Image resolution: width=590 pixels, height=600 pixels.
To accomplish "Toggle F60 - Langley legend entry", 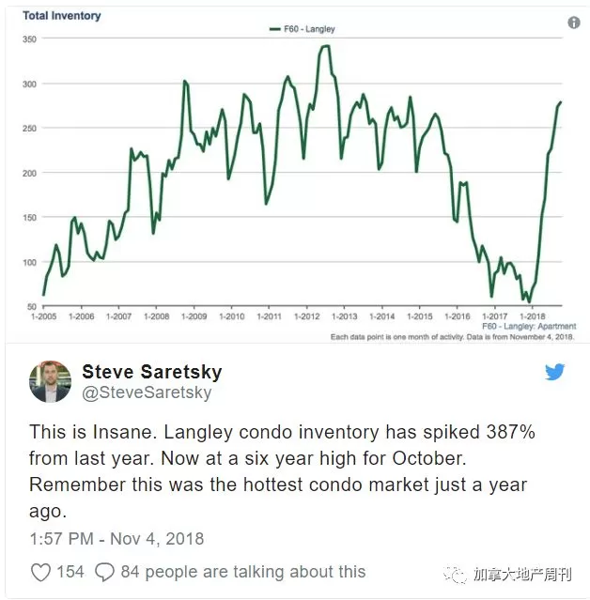I will [303, 29].
